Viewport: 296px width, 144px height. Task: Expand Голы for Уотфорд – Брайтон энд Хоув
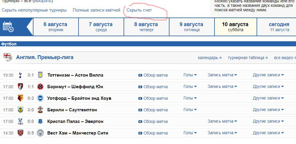190,98
